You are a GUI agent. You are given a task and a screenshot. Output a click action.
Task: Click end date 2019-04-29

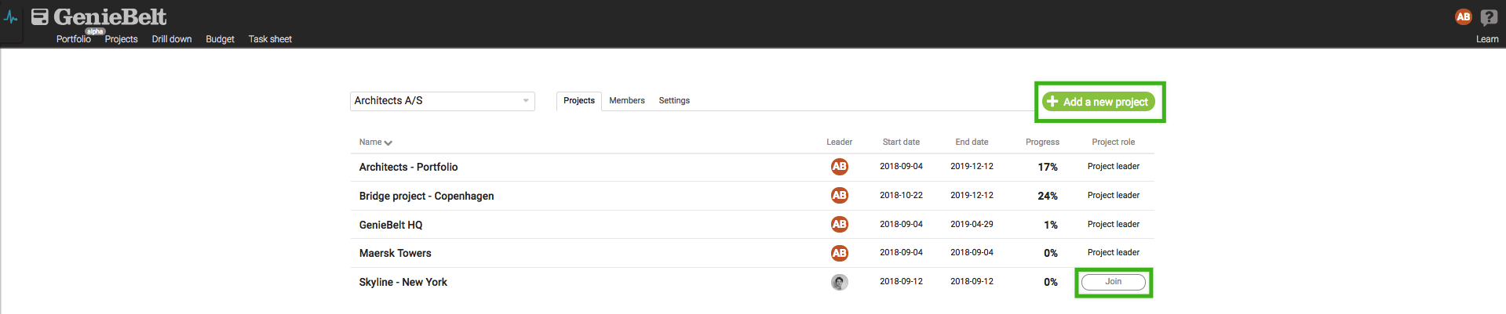[972, 225]
